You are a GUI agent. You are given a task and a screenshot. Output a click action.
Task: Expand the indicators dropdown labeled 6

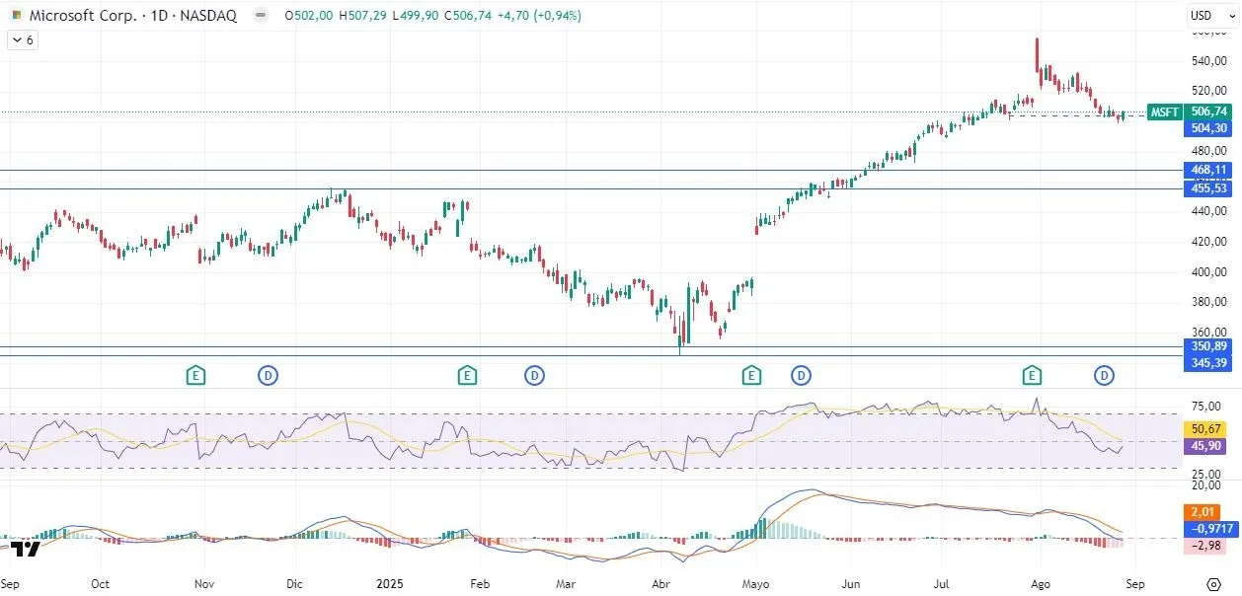tap(21, 39)
